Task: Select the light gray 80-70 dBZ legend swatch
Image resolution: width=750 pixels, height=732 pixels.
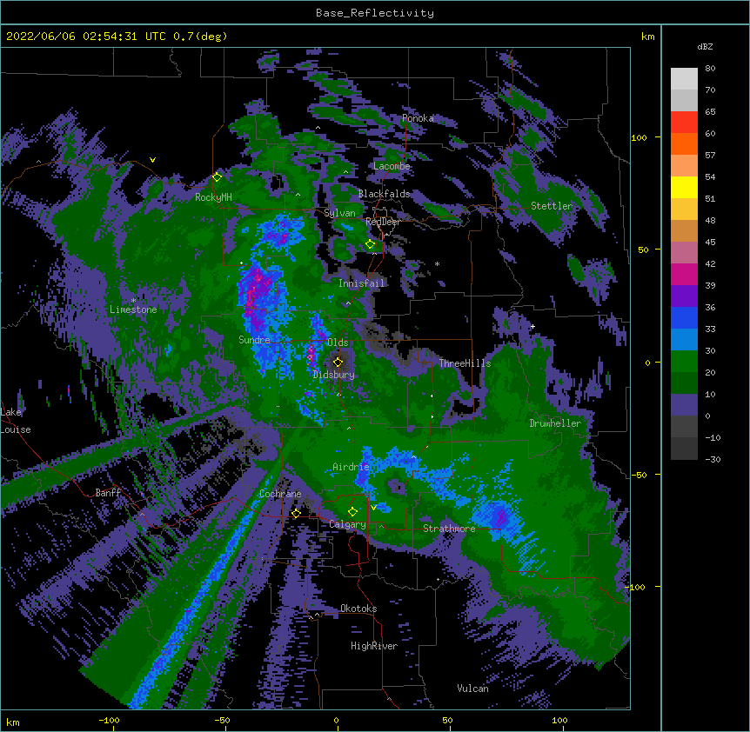Action: click(684, 79)
